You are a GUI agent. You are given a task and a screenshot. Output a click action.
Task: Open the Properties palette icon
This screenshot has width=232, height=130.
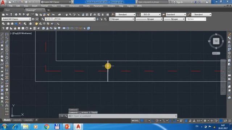tap(83, 14)
